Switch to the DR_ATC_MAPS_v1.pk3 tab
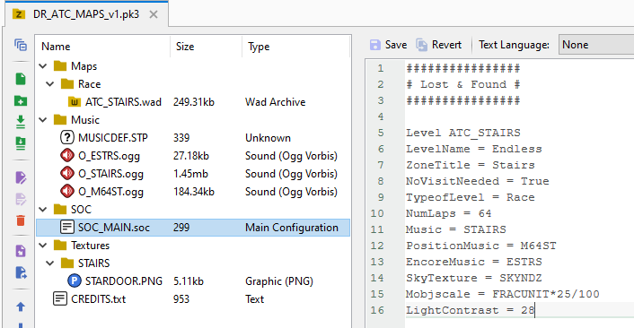Screen dimensions: 634x328 pos(86,14)
